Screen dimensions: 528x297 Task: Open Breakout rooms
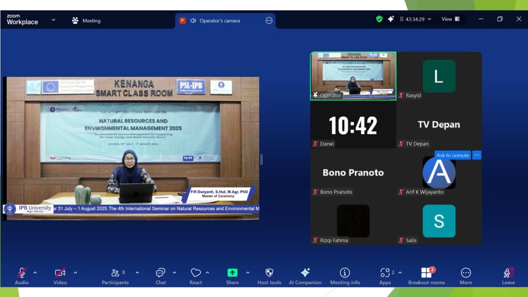click(426, 275)
